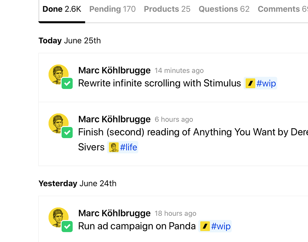Click the small life product icon
308x242 pixels.
coord(114,147)
